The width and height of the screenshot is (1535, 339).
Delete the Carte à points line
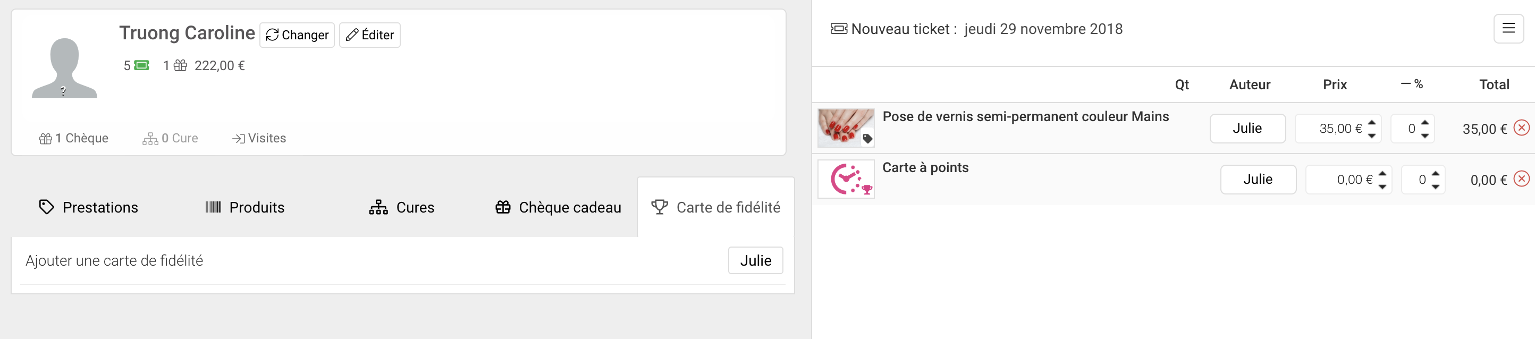pyautogui.click(x=1521, y=179)
